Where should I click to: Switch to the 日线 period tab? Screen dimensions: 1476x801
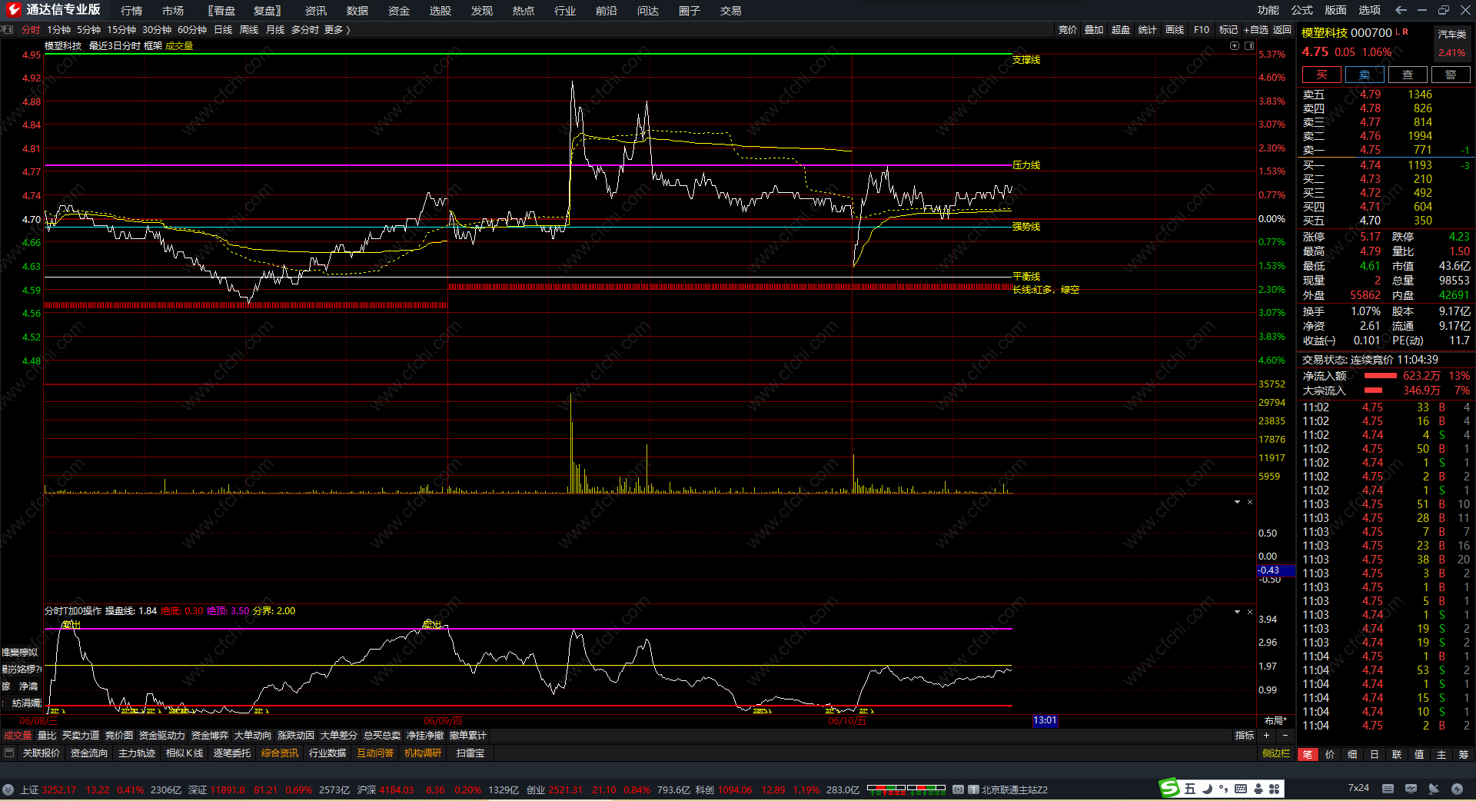coord(223,30)
